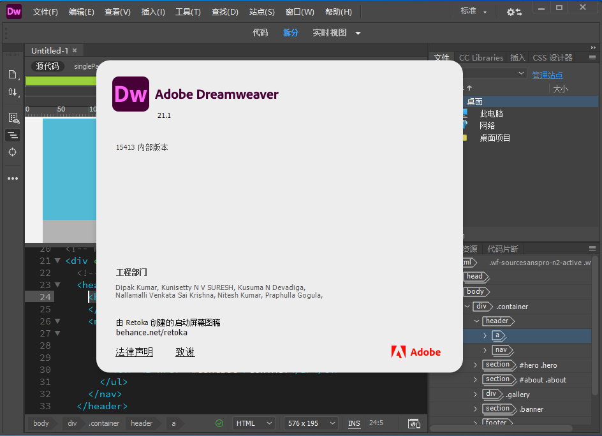Collapse the header node in the DOM tree
The height and width of the screenshot is (436, 602).
476,321
